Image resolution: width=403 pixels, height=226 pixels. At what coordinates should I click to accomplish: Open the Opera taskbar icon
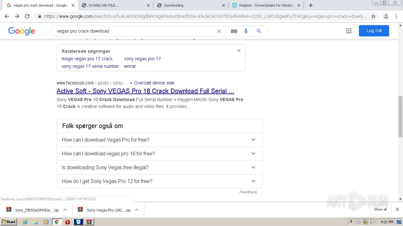(x=67, y=222)
